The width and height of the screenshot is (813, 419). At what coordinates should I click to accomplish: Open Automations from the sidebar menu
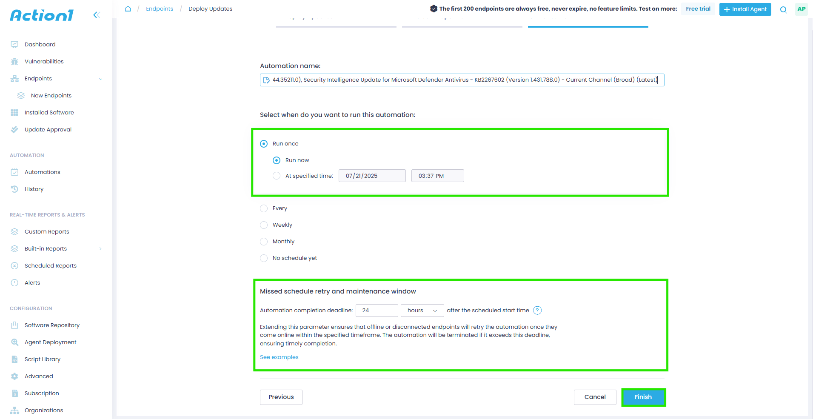(x=42, y=172)
